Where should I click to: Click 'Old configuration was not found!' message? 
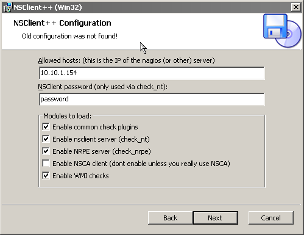(69, 36)
